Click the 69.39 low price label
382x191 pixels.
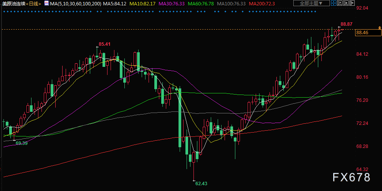[21, 143]
